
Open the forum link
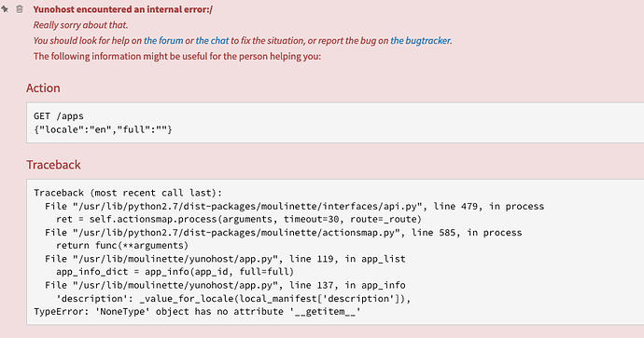[x=163, y=41]
